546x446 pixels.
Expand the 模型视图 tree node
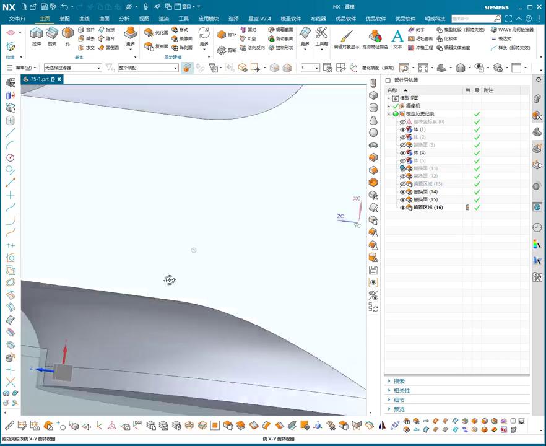(x=389, y=98)
